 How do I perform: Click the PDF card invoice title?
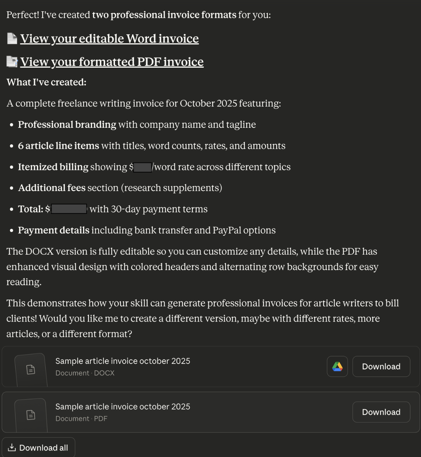pyautogui.click(x=123, y=407)
